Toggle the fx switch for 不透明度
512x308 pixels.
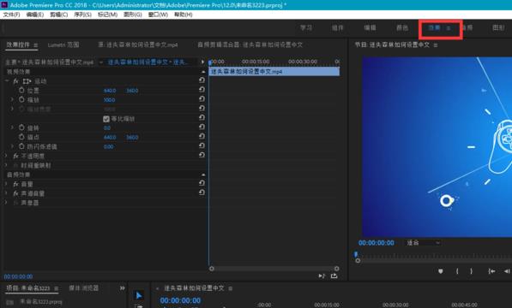(x=15, y=156)
